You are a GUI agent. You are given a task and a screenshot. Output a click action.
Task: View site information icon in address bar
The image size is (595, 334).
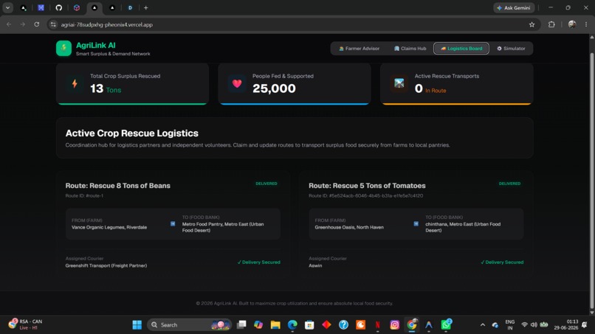pos(53,24)
